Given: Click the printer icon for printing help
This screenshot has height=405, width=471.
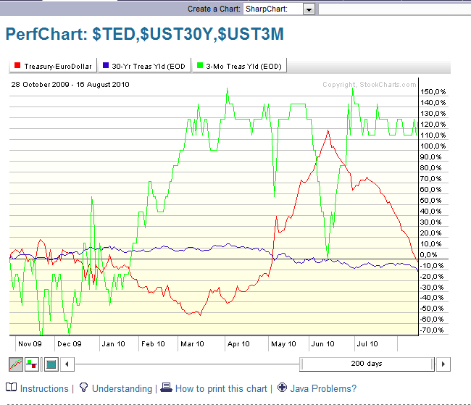Looking at the screenshot, I should 166,388.
